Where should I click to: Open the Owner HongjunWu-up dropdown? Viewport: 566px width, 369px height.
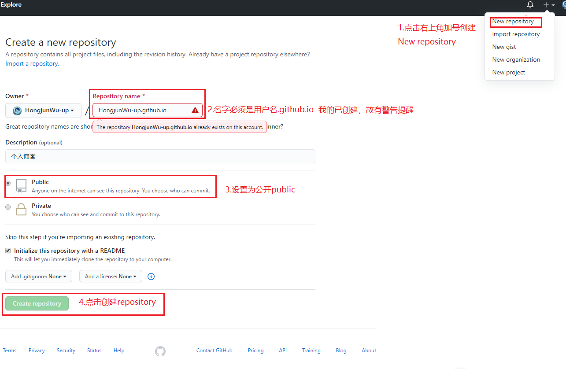[43, 111]
